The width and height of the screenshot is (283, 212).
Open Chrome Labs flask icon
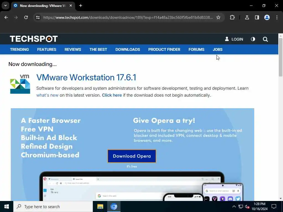[247, 17]
